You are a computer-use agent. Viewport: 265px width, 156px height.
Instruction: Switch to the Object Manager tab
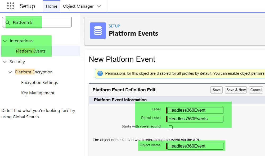(78, 6)
